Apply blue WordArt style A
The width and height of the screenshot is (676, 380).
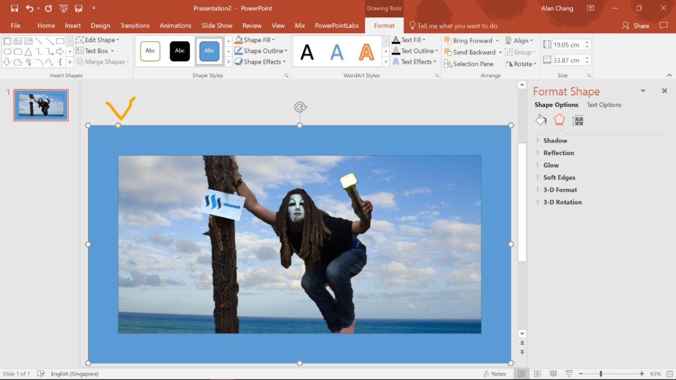pyautogui.click(x=336, y=52)
